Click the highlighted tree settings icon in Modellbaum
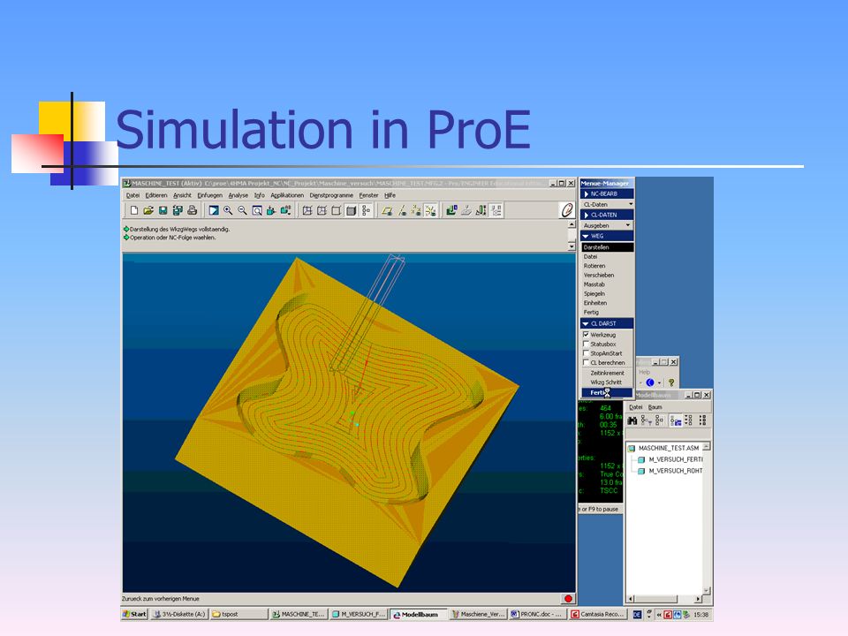The height and width of the screenshot is (636, 848). click(676, 420)
